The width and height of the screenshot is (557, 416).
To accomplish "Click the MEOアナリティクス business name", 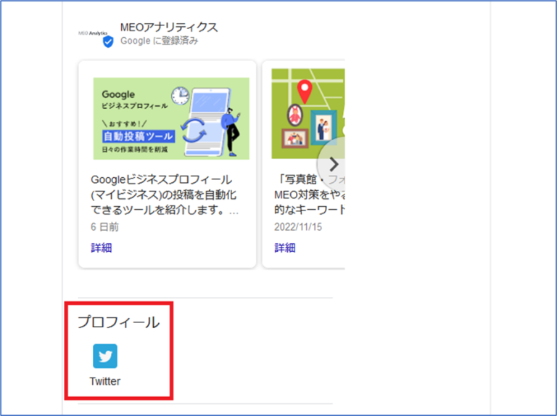I will pyautogui.click(x=169, y=28).
